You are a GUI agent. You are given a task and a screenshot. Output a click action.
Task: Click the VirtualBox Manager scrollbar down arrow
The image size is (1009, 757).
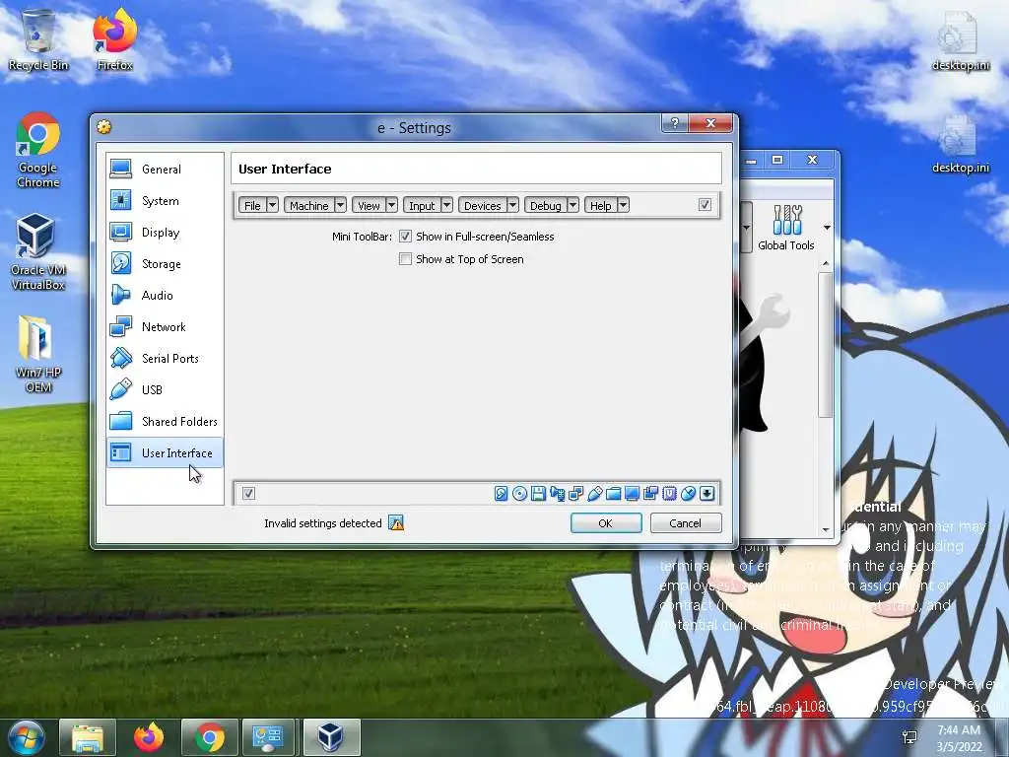(x=827, y=530)
